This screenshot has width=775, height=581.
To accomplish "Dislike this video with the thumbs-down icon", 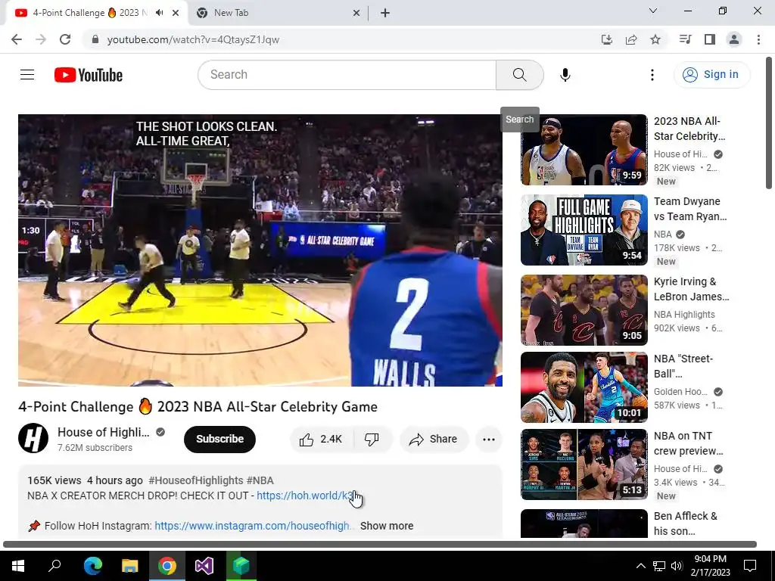I will pyautogui.click(x=372, y=440).
